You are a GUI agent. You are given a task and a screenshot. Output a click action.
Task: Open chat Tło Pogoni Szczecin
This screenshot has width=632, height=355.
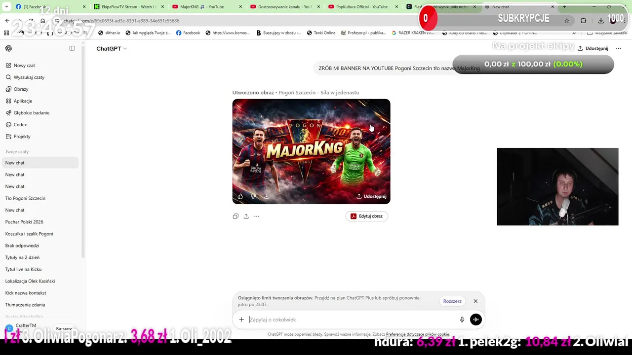41,198
